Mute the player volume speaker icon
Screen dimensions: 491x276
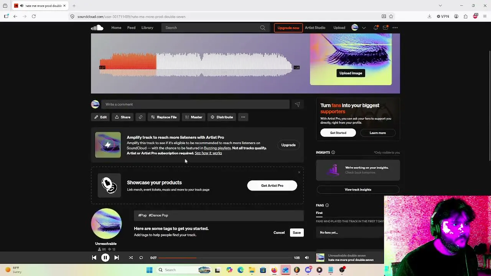[x=307, y=258]
